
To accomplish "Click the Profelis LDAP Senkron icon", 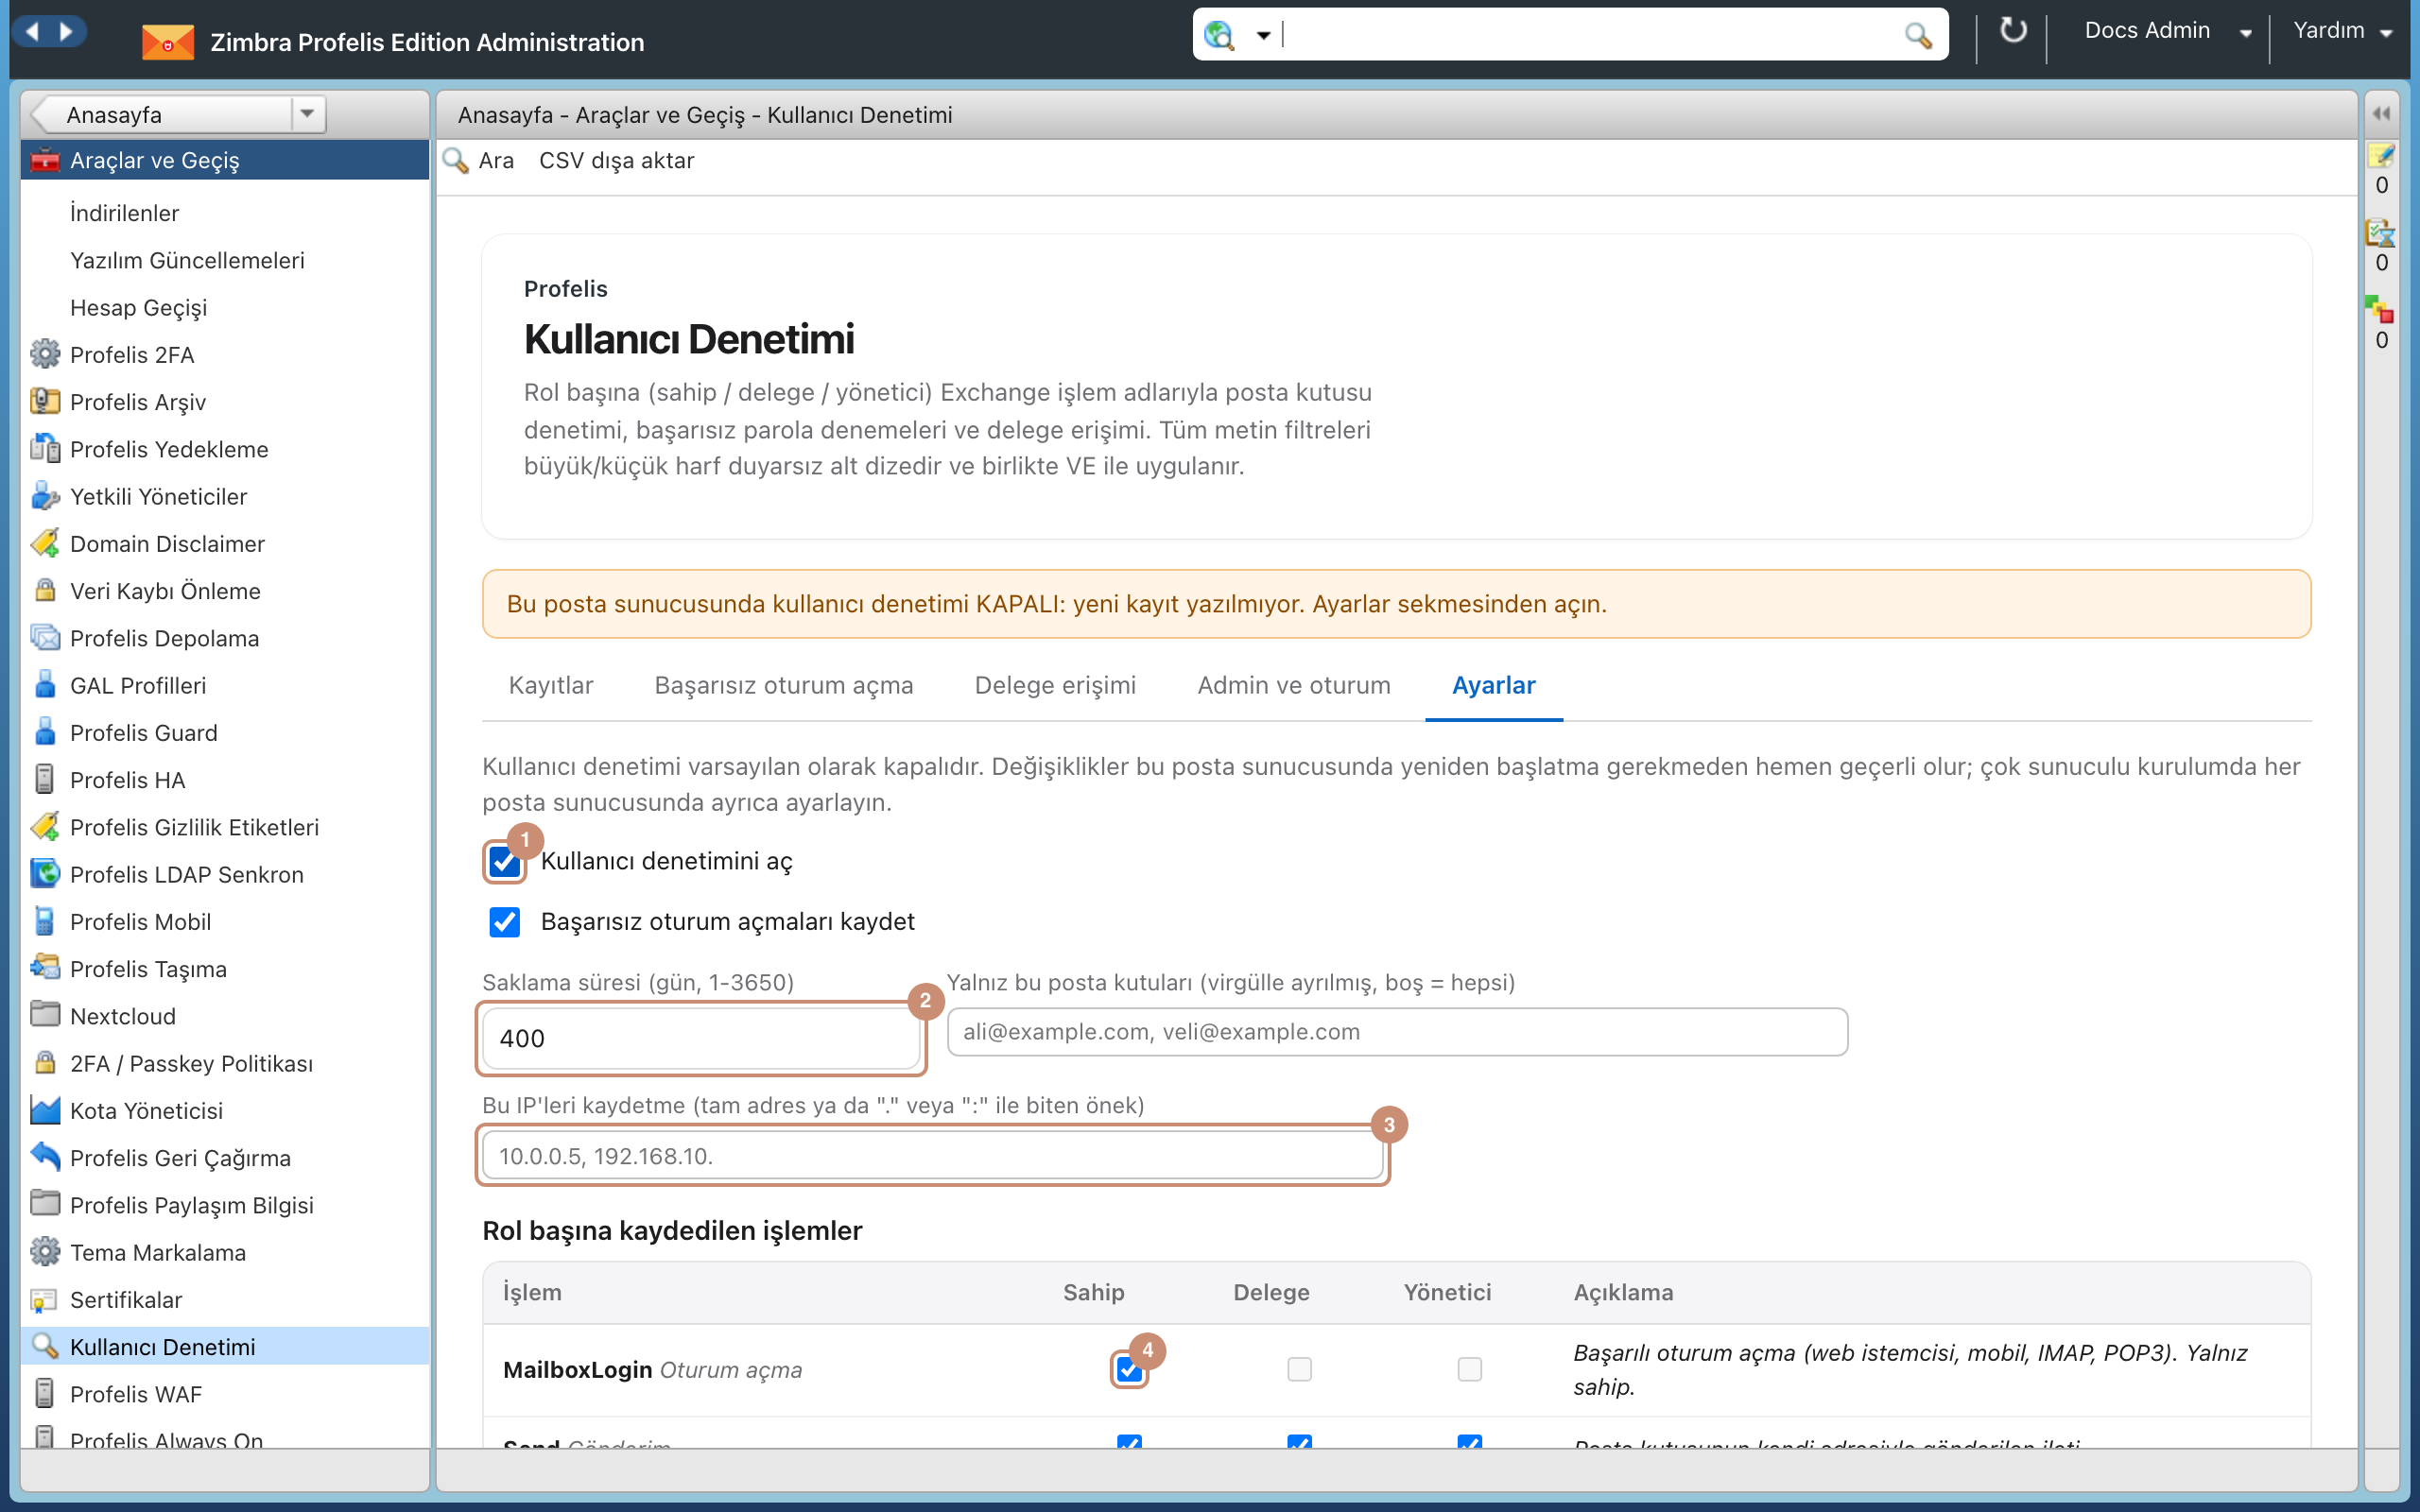I will [45, 874].
